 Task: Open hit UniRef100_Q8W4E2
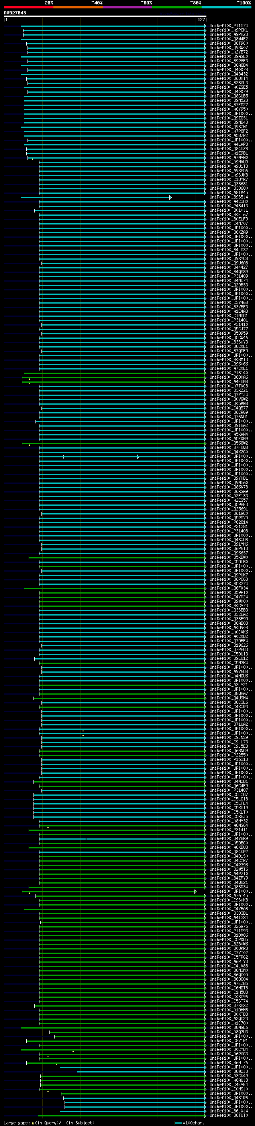click(229, 39)
